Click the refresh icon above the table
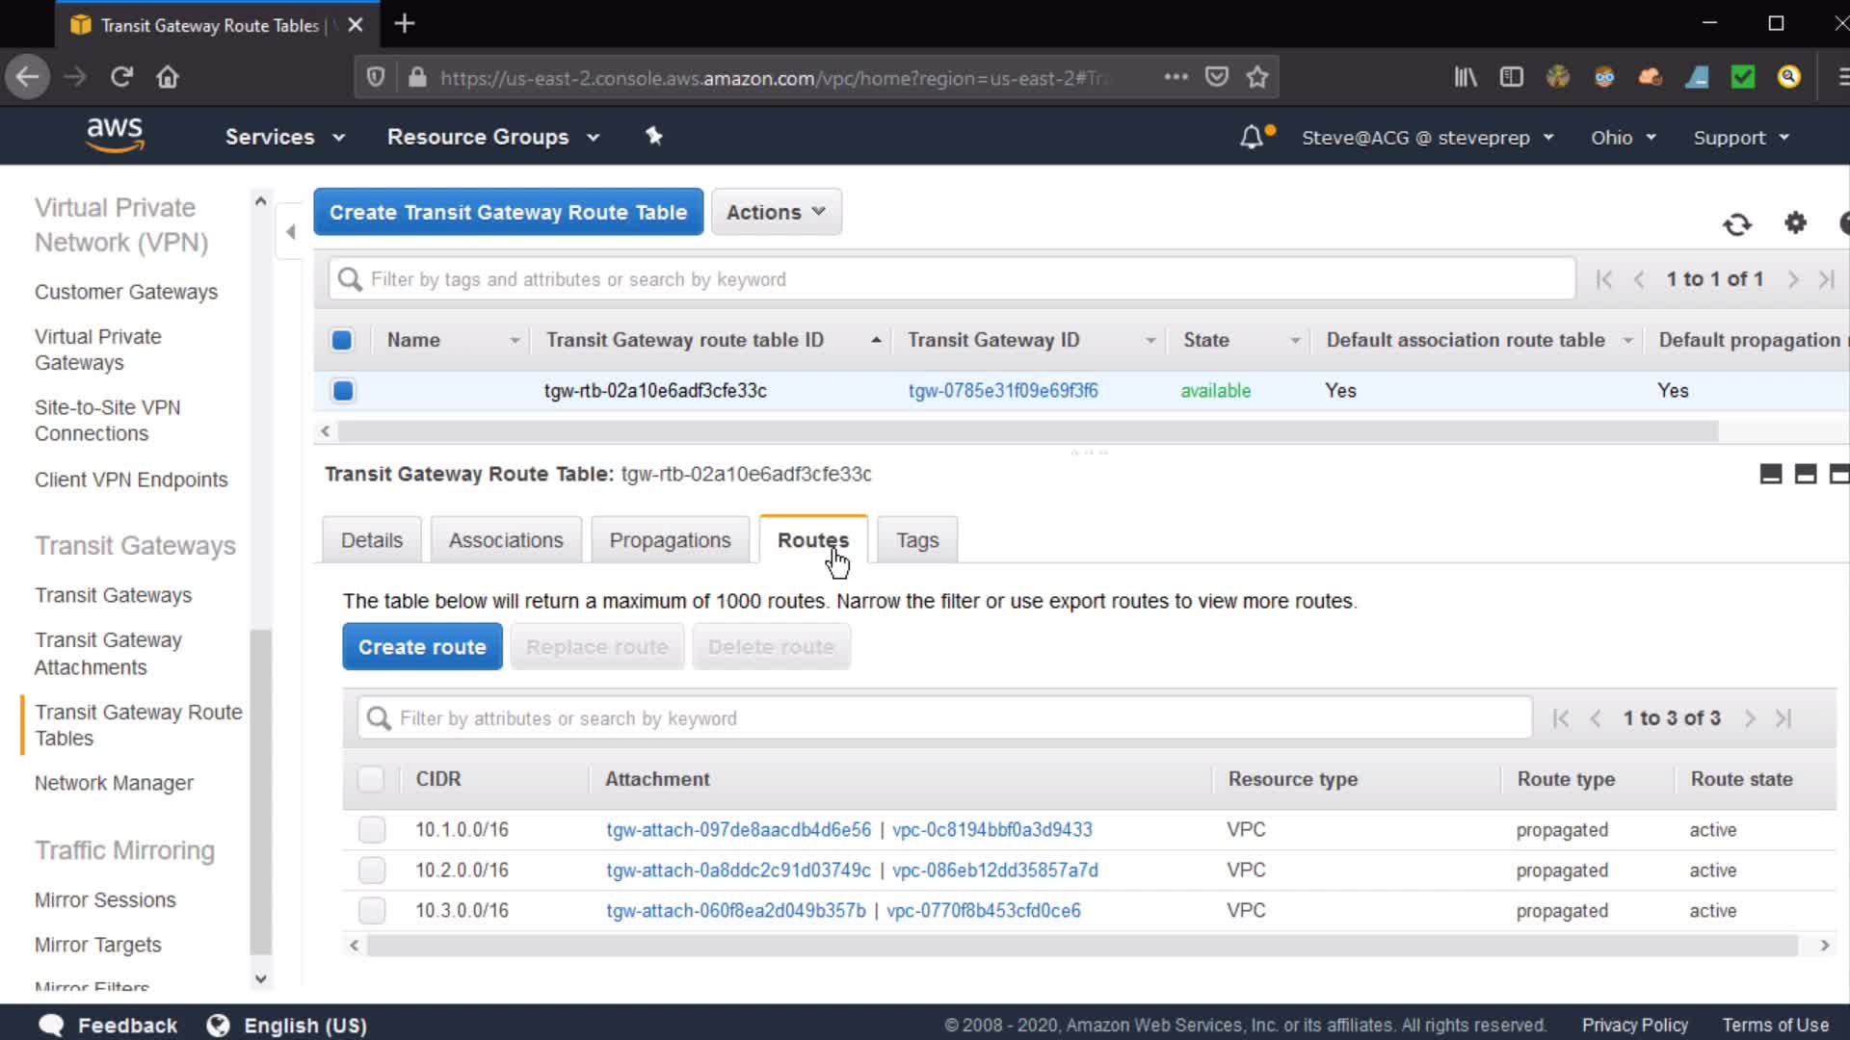Screen dimensions: 1850x1040 coord(1736,224)
